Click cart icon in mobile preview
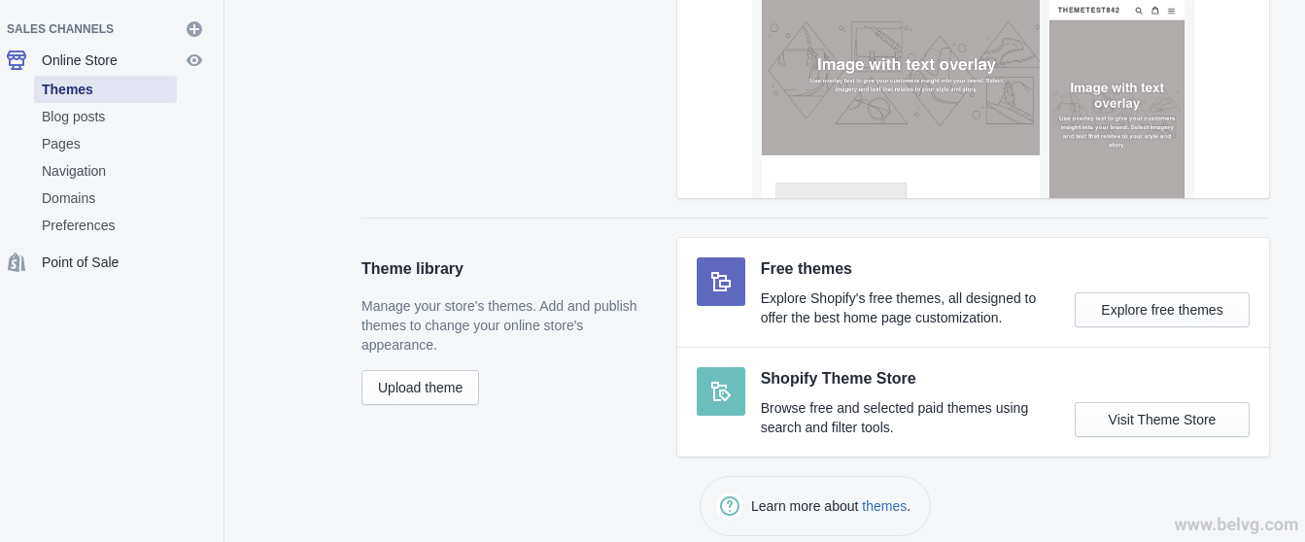 point(1155,11)
